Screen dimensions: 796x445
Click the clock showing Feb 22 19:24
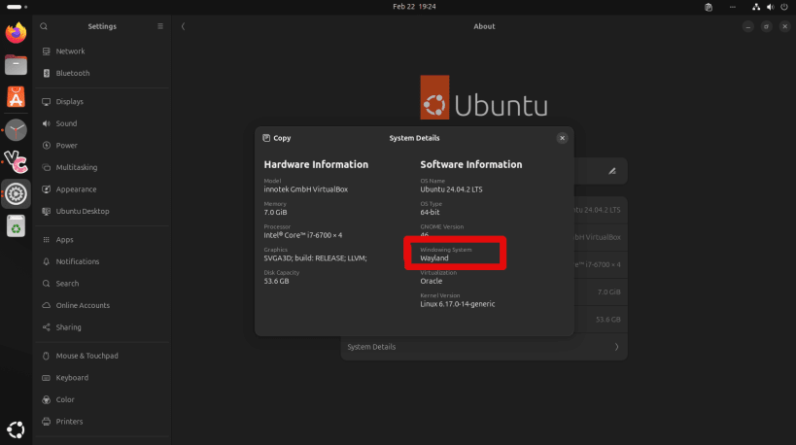pyautogui.click(x=414, y=7)
